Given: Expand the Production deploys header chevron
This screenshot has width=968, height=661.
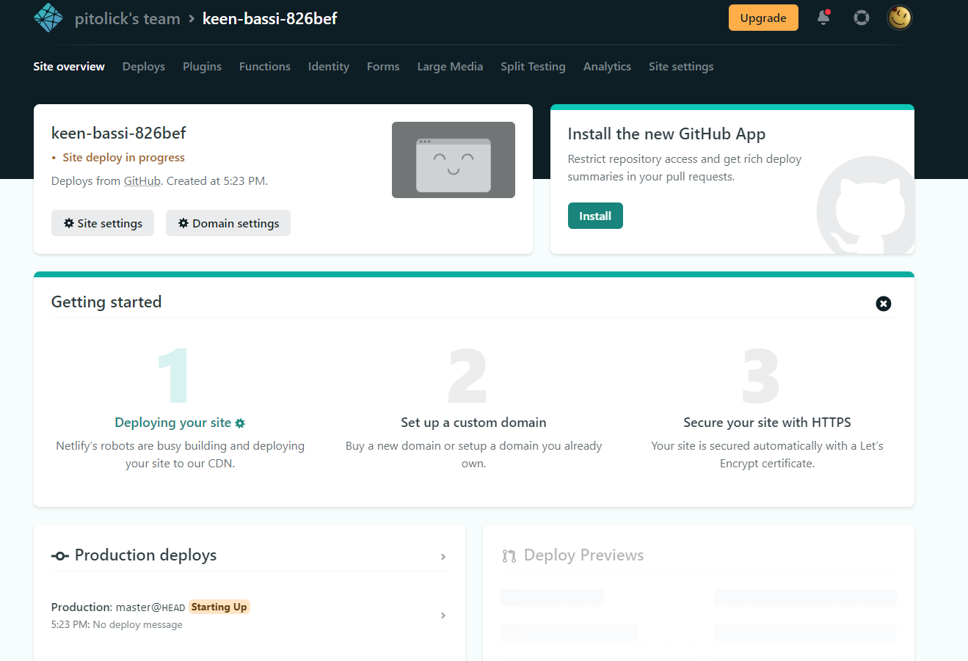Looking at the screenshot, I should 443,557.
